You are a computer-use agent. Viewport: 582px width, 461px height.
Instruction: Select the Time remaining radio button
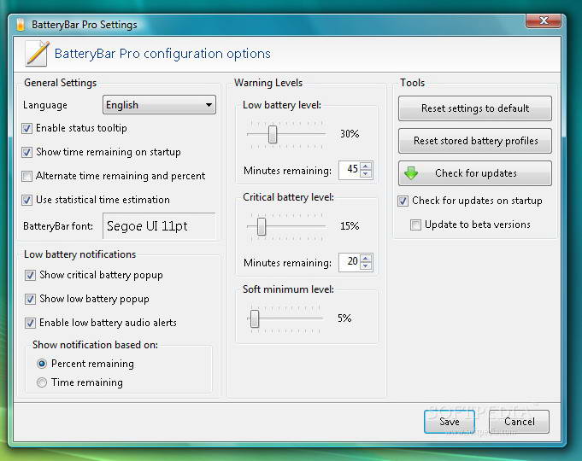point(42,382)
